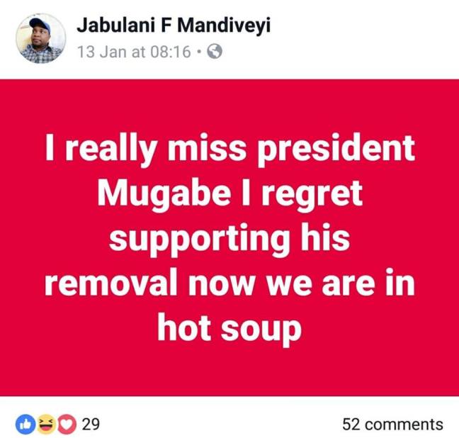Click the 'supporting his' text line
The image size is (459, 438).
pyautogui.click(x=229, y=240)
